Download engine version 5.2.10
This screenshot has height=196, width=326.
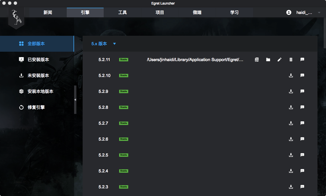(x=291, y=75)
